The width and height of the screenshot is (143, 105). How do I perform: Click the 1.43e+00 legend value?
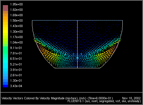[17, 26]
